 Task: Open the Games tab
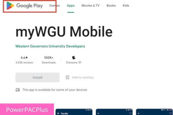tap(54, 5)
